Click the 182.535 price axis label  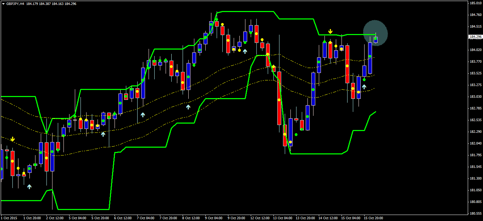coord(476,120)
